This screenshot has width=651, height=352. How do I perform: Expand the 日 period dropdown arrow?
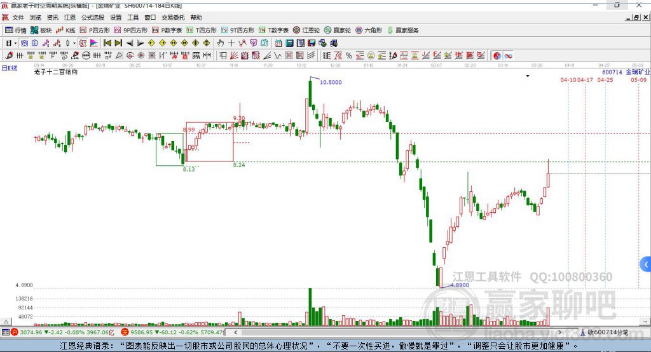[x=15, y=43]
